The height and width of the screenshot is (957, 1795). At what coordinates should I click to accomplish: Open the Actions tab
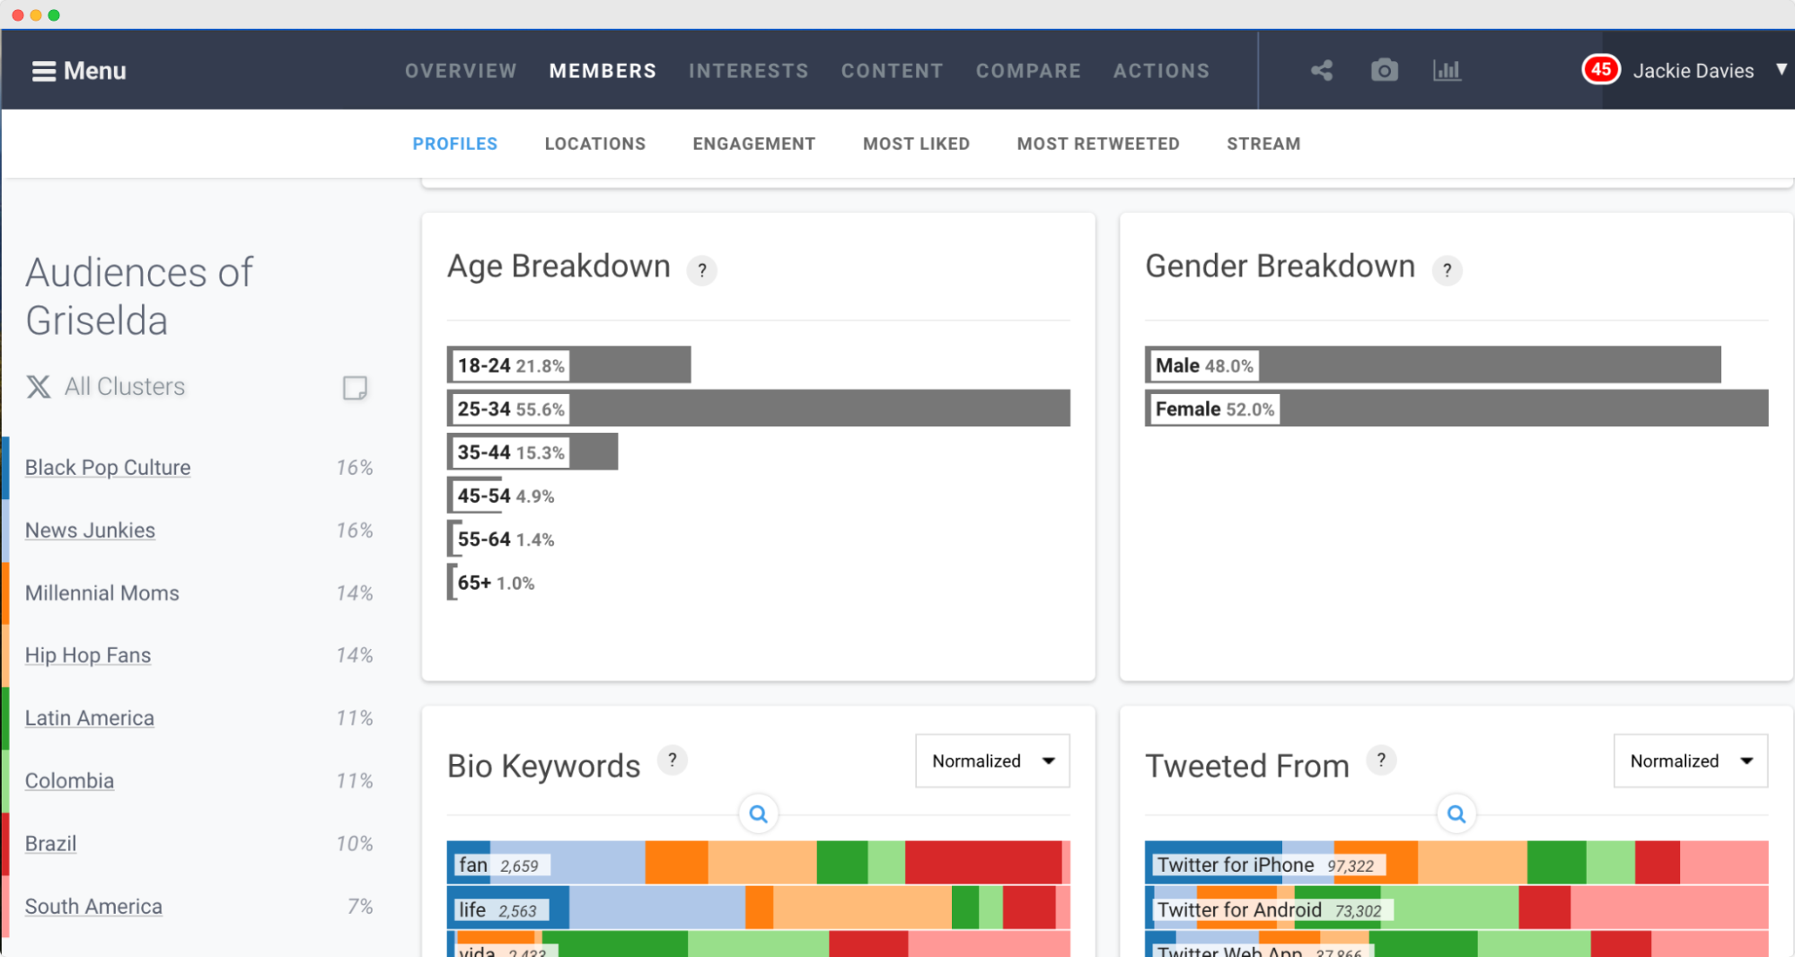1161,71
